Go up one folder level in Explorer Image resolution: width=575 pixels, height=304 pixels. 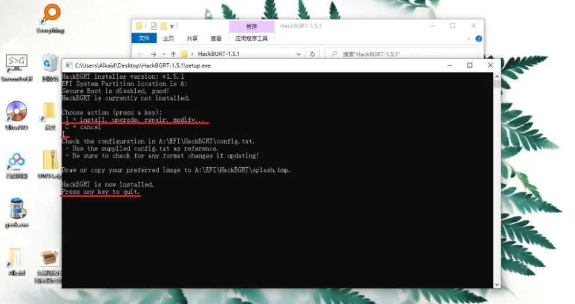point(173,54)
